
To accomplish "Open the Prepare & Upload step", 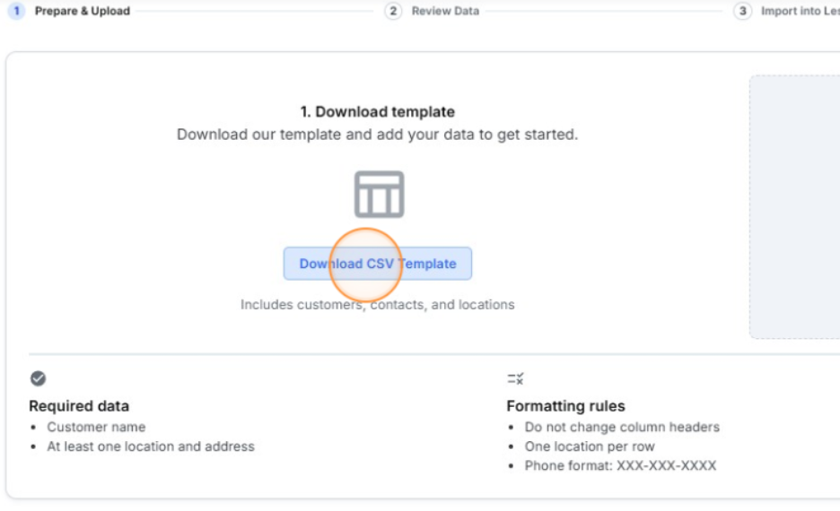I will point(83,12).
